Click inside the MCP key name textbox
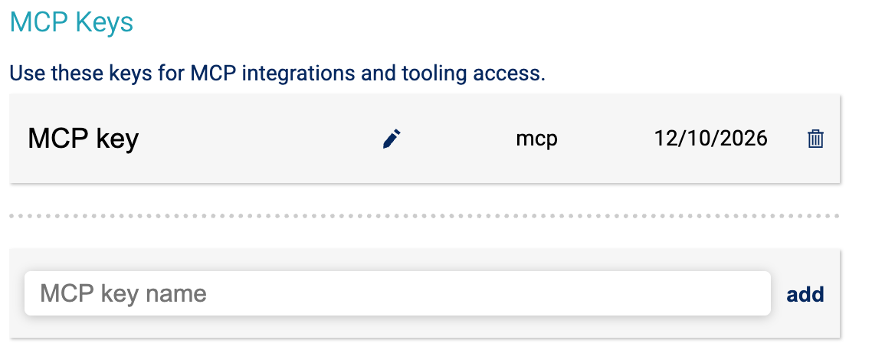The width and height of the screenshot is (872, 363). [397, 293]
